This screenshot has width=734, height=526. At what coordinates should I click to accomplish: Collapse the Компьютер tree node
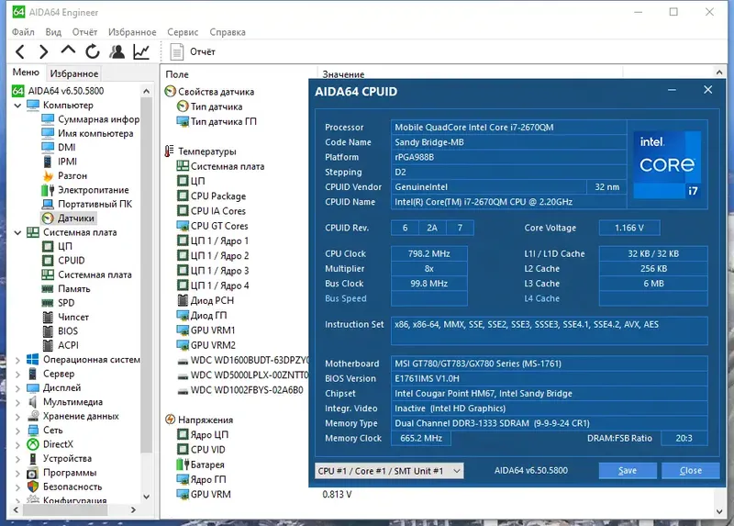(17, 106)
